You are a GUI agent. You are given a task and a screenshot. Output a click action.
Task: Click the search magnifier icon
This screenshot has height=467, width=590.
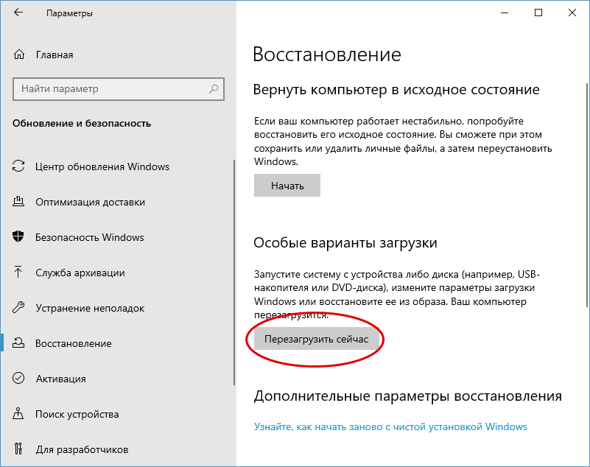coord(214,89)
